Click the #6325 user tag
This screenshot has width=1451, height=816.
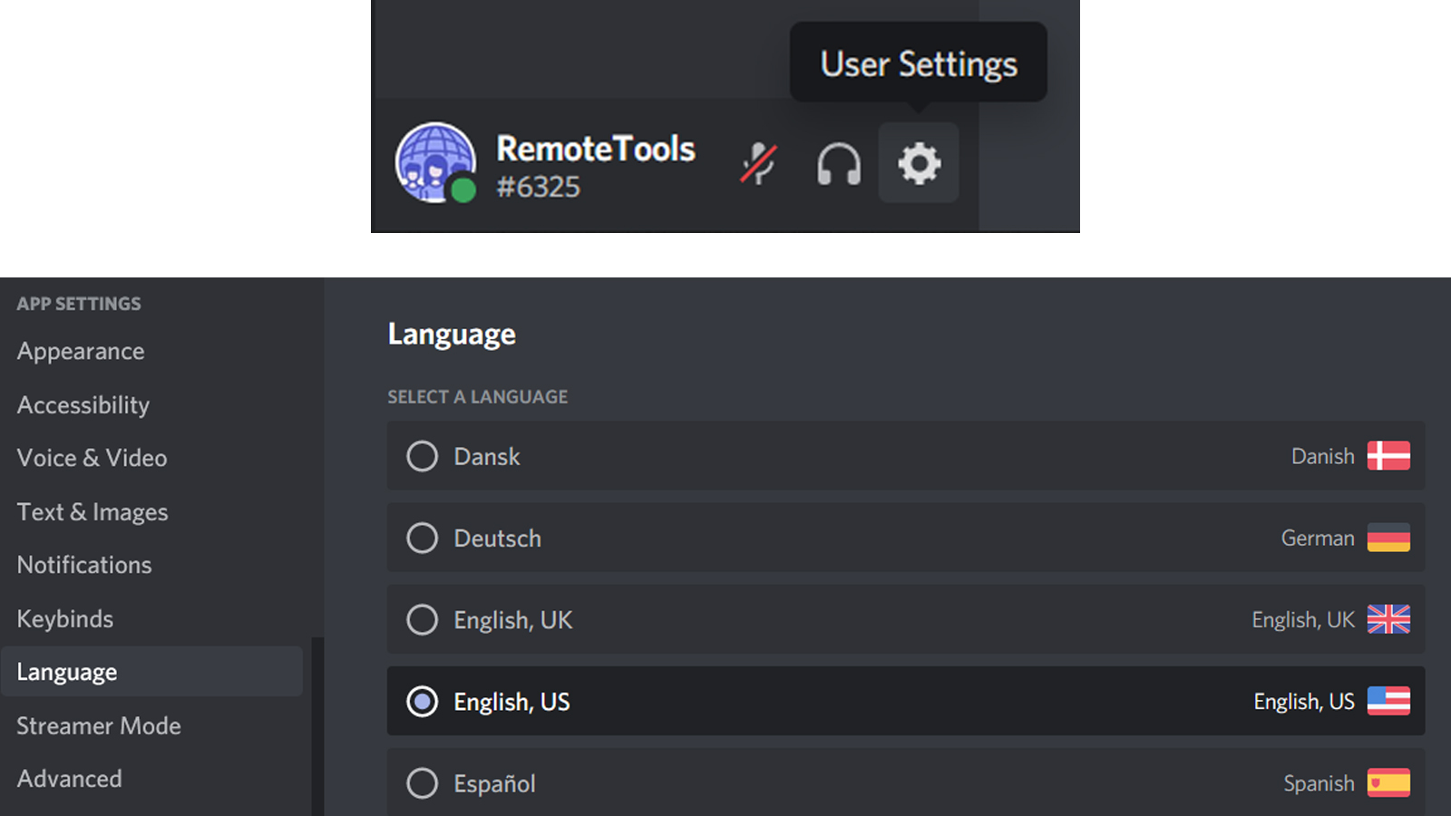pos(538,187)
